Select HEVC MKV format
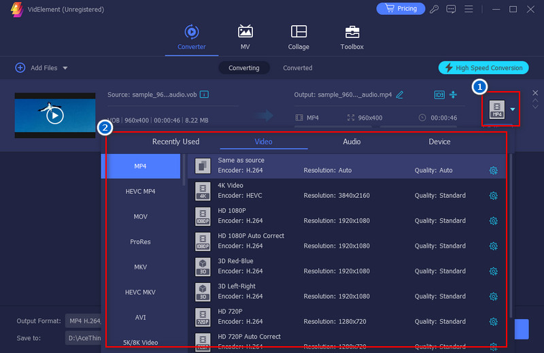Viewport: 544px width, 353px height. (x=141, y=292)
